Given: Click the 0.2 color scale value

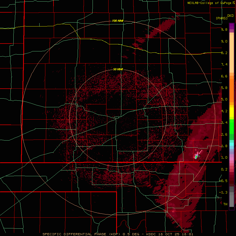Looking at the screenshot, I should click(x=224, y=169).
